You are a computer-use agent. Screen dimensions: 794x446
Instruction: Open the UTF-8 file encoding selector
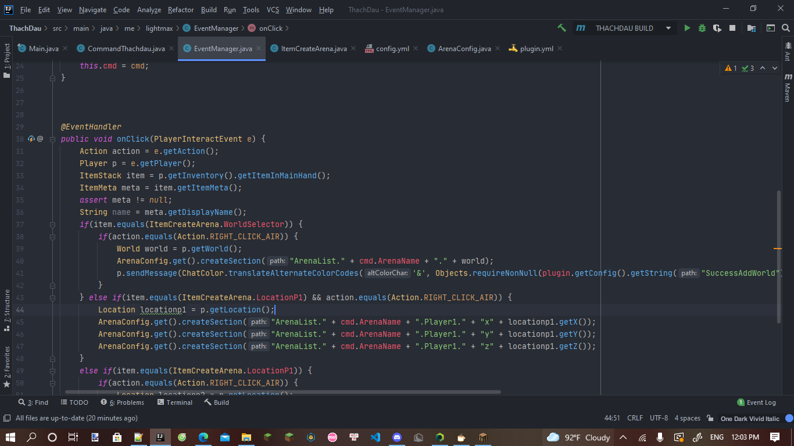(x=659, y=418)
